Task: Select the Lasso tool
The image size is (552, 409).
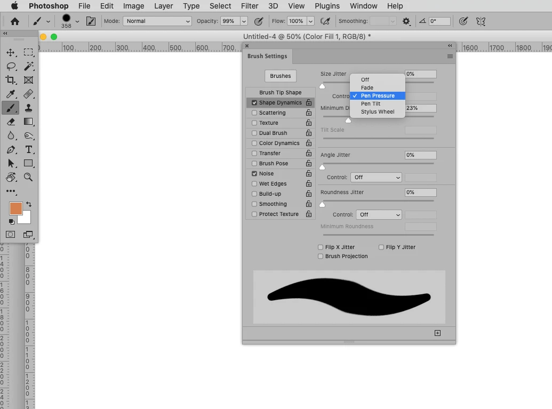Action: pyautogui.click(x=11, y=66)
